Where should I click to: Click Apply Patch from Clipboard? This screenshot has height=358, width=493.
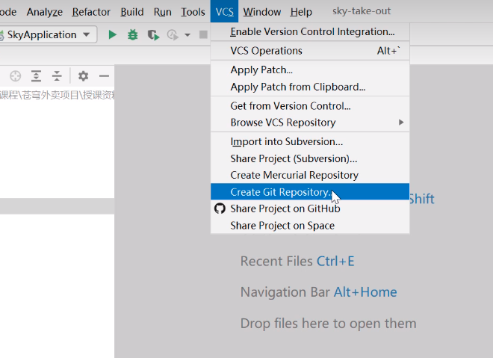pyautogui.click(x=298, y=87)
